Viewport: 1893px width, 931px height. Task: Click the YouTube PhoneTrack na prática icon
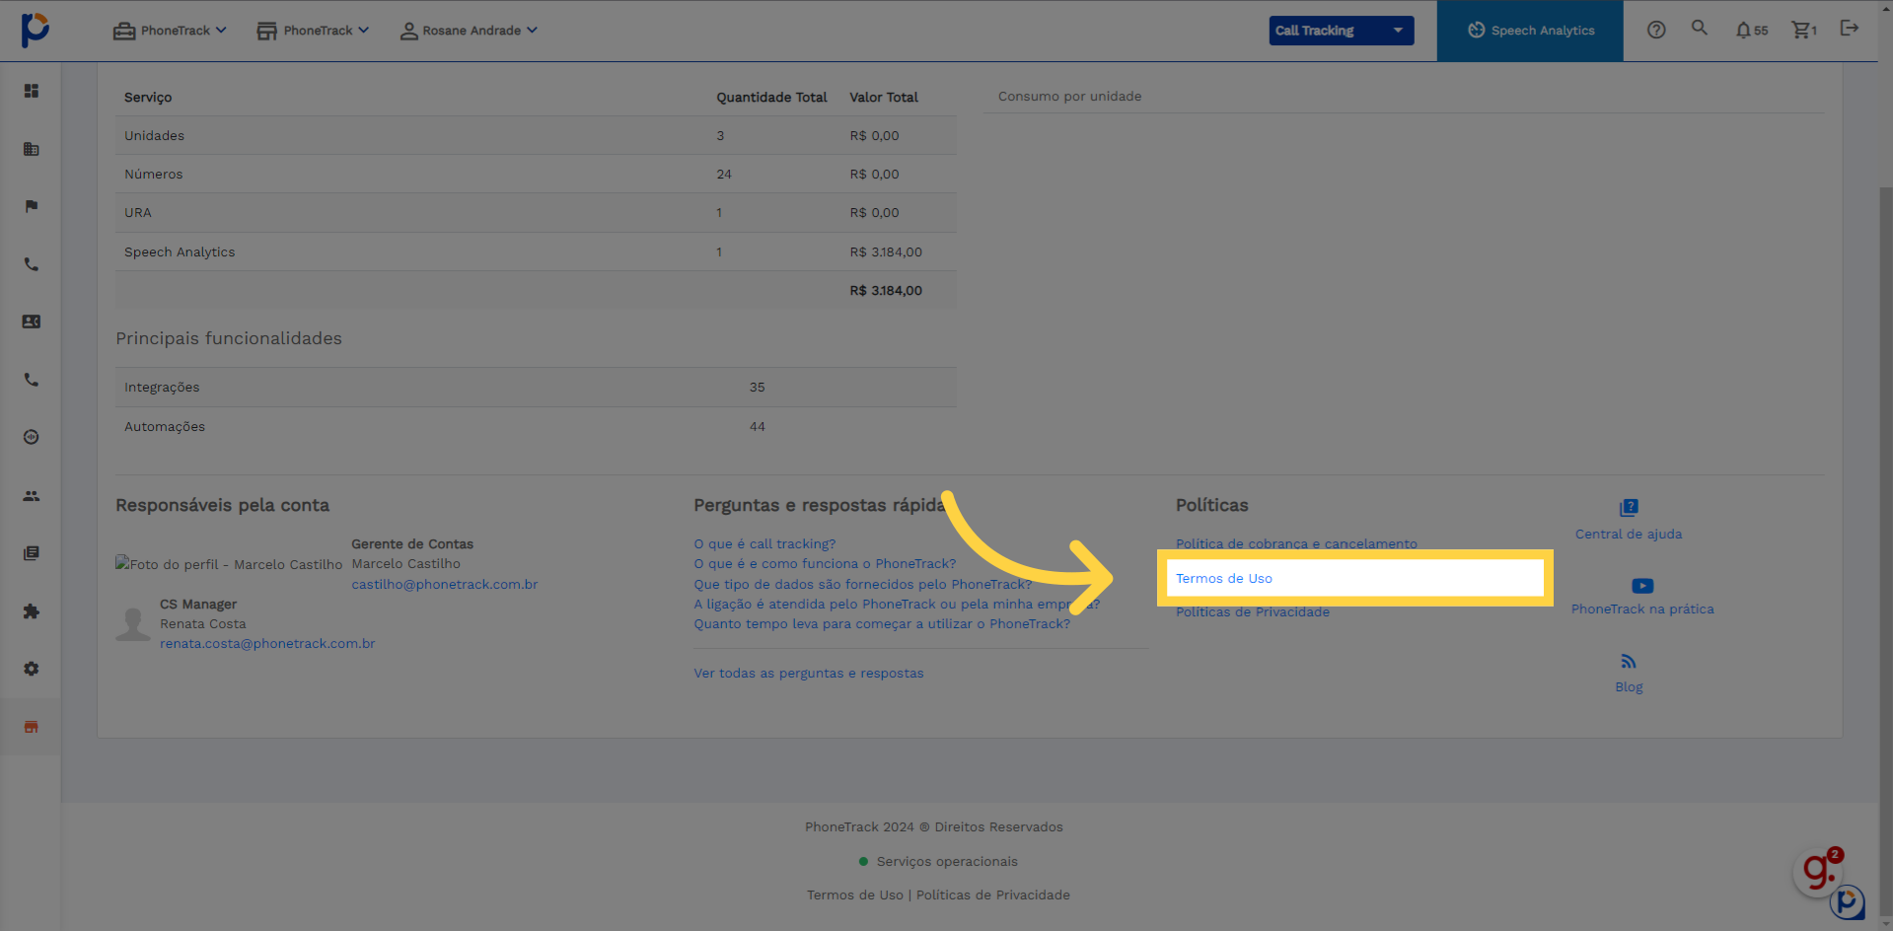[x=1642, y=586]
